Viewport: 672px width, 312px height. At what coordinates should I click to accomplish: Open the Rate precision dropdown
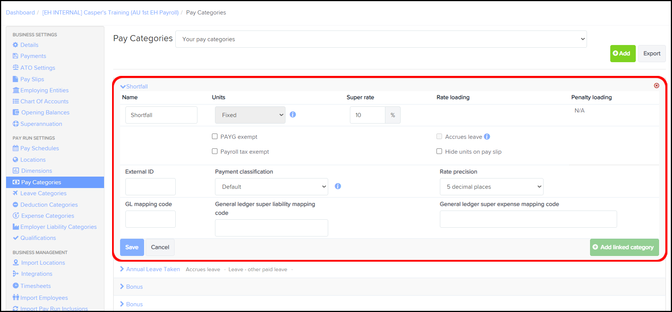coord(491,187)
